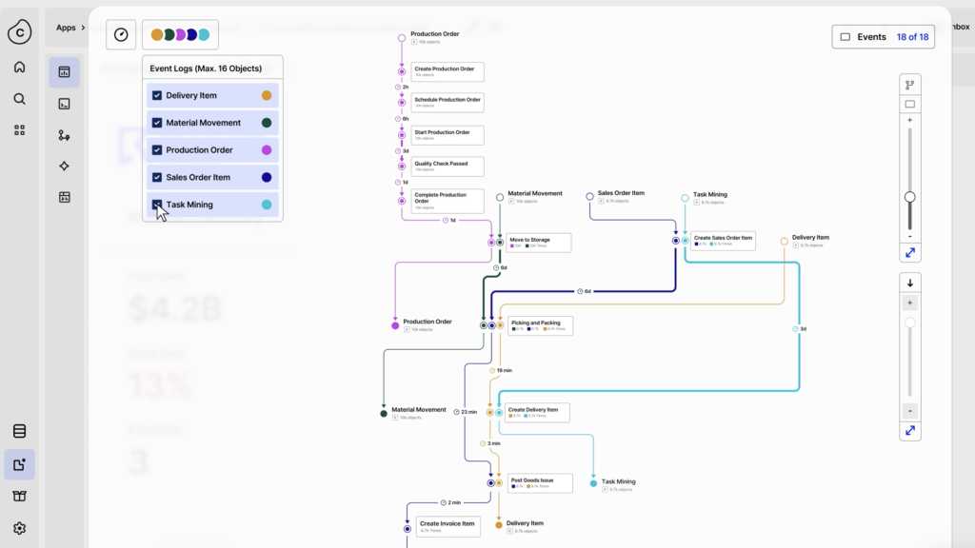Click the 19 min edge label
This screenshot has height=548, width=975.
501,370
